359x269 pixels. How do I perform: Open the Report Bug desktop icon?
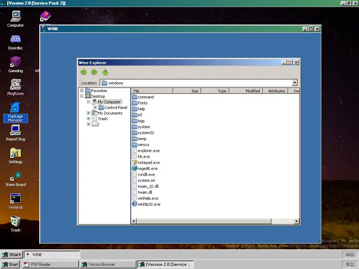tap(15, 133)
